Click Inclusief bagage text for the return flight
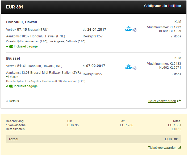 coord(26,86)
